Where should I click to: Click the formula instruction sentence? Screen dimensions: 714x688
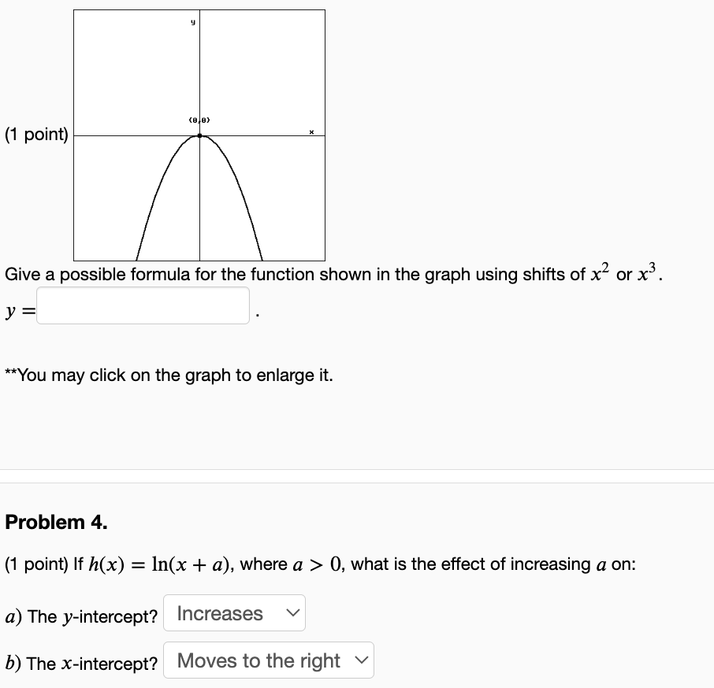[x=331, y=274]
